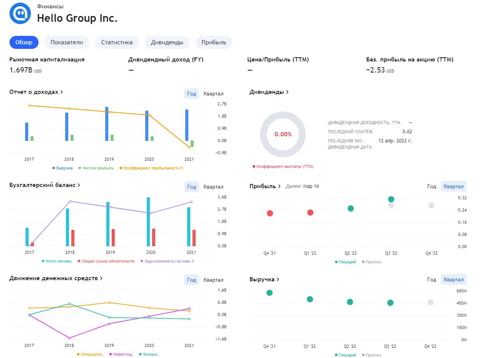
Task: Click the Финансы breadcrumb label
Action: click(x=50, y=6)
